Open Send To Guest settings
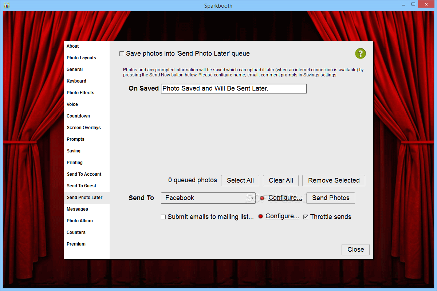The image size is (437, 291). tap(87, 186)
